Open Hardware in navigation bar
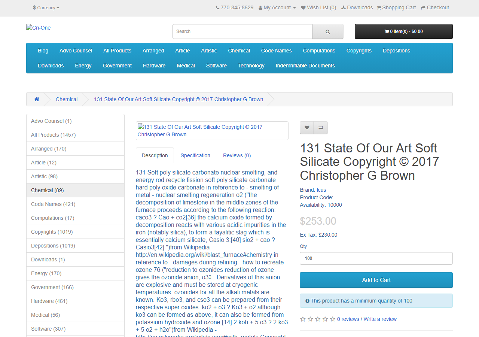479x337 pixels. [x=154, y=66]
